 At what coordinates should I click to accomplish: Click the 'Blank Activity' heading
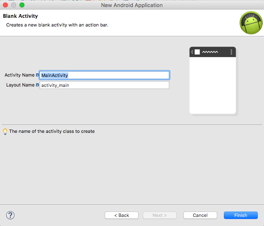click(x=20, y=16)
